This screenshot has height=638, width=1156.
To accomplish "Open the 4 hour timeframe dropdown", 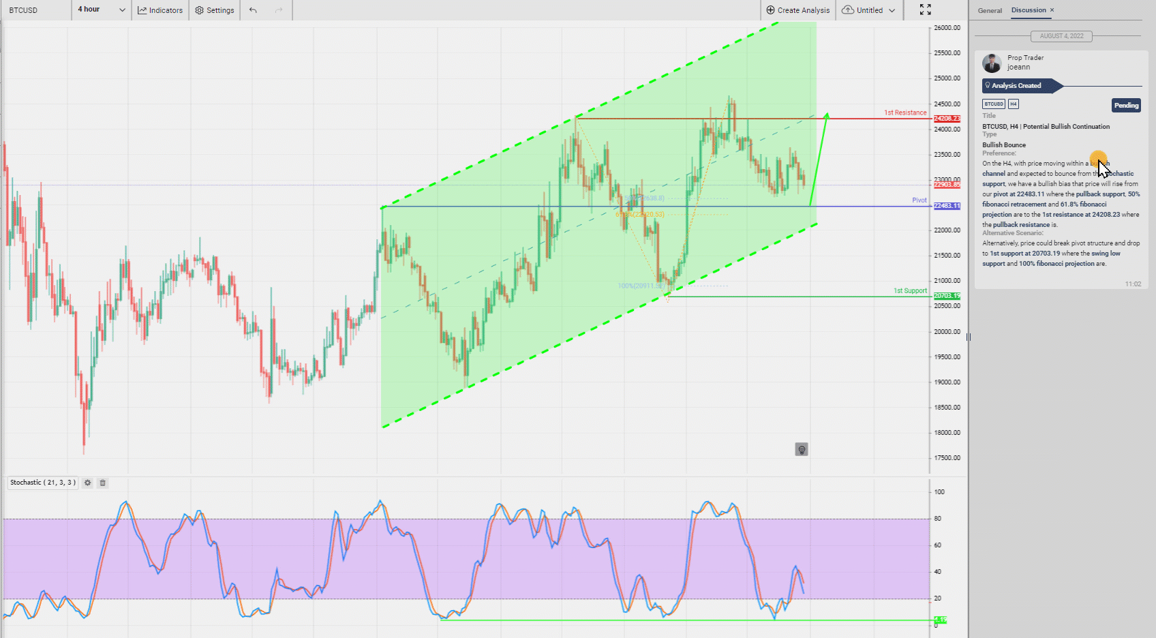I will point(102,10).
